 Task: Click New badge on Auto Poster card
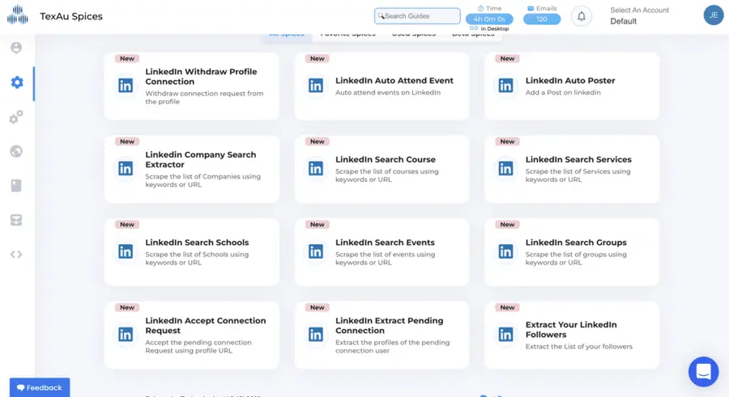(507, 58)
